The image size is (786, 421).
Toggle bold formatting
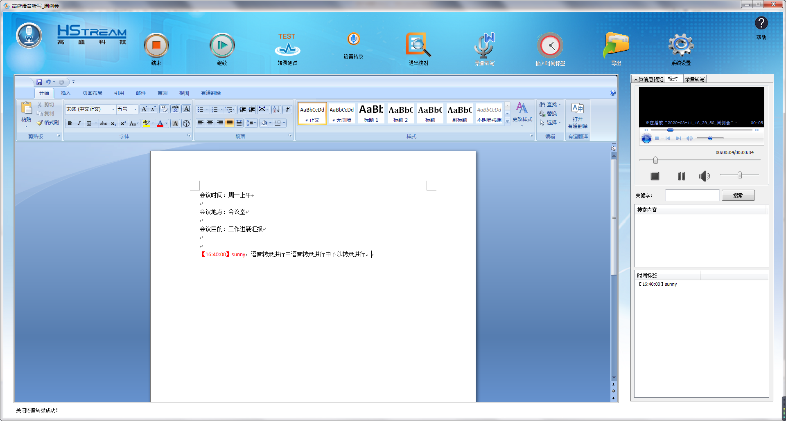click(70, 123)
